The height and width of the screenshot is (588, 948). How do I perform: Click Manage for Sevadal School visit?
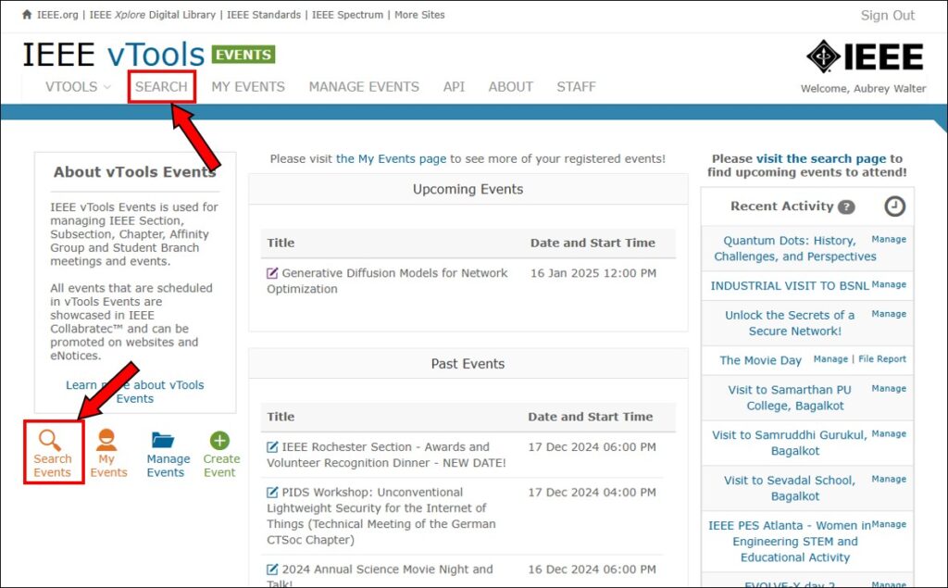(x=889, y=479)
